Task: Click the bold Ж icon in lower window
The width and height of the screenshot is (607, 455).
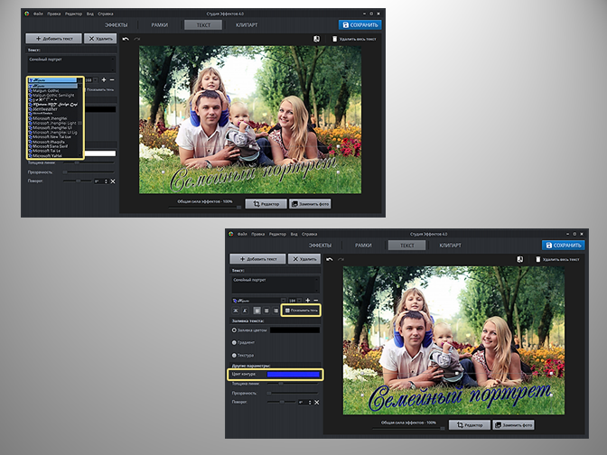Action: (x=236, y=311)
